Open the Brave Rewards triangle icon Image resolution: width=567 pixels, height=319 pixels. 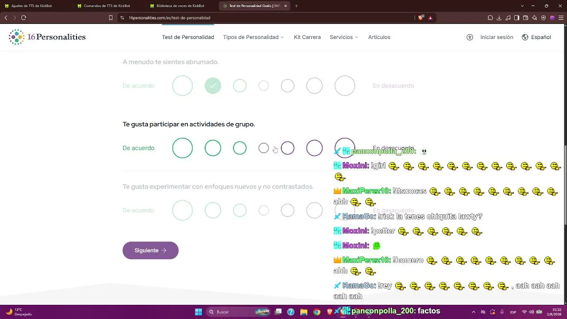coord(430,18)
